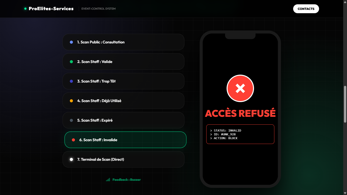
Task: Click the Feedback : Buzzer label
Action: click(127, 180)
